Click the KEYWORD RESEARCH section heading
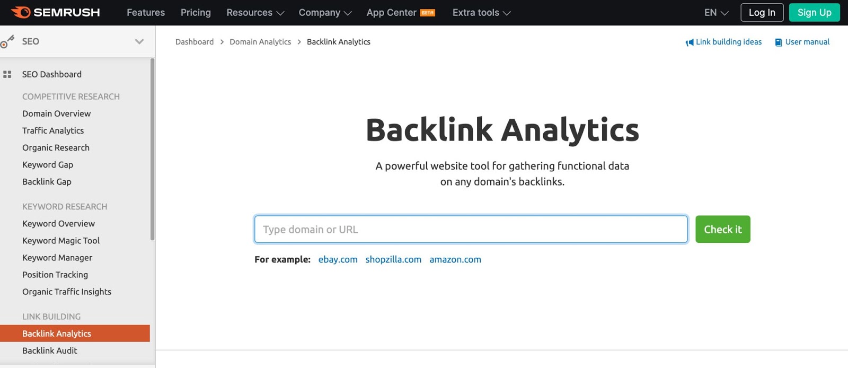The image size is (848, 368). point(65,207)
